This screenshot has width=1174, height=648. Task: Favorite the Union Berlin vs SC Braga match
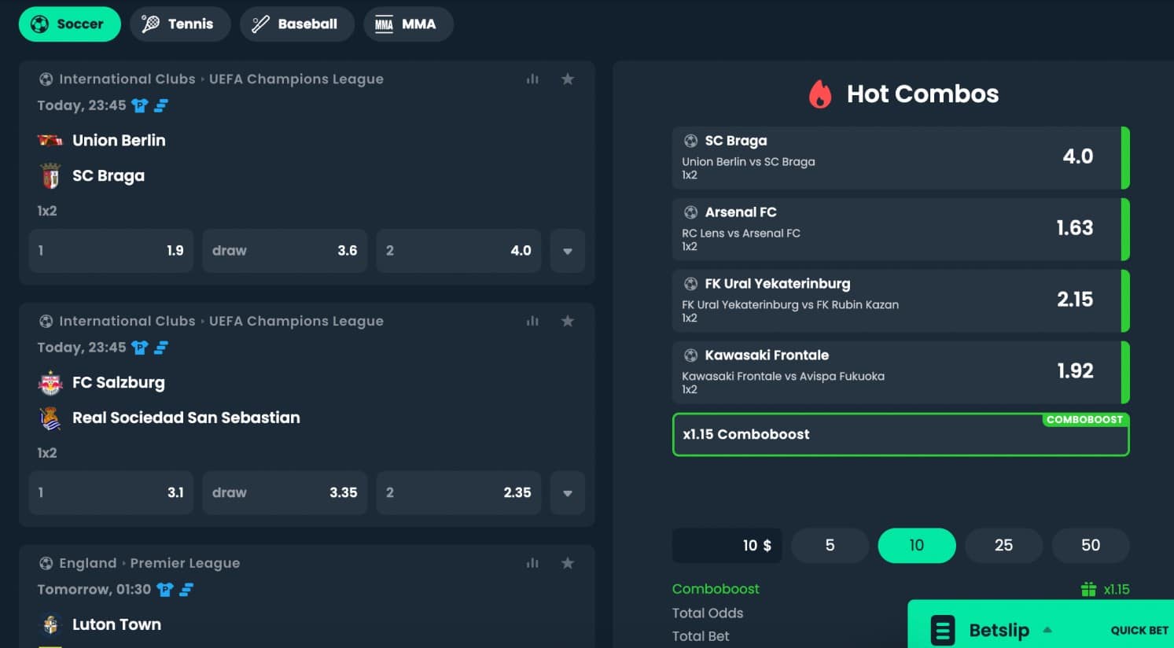point(568,79)
